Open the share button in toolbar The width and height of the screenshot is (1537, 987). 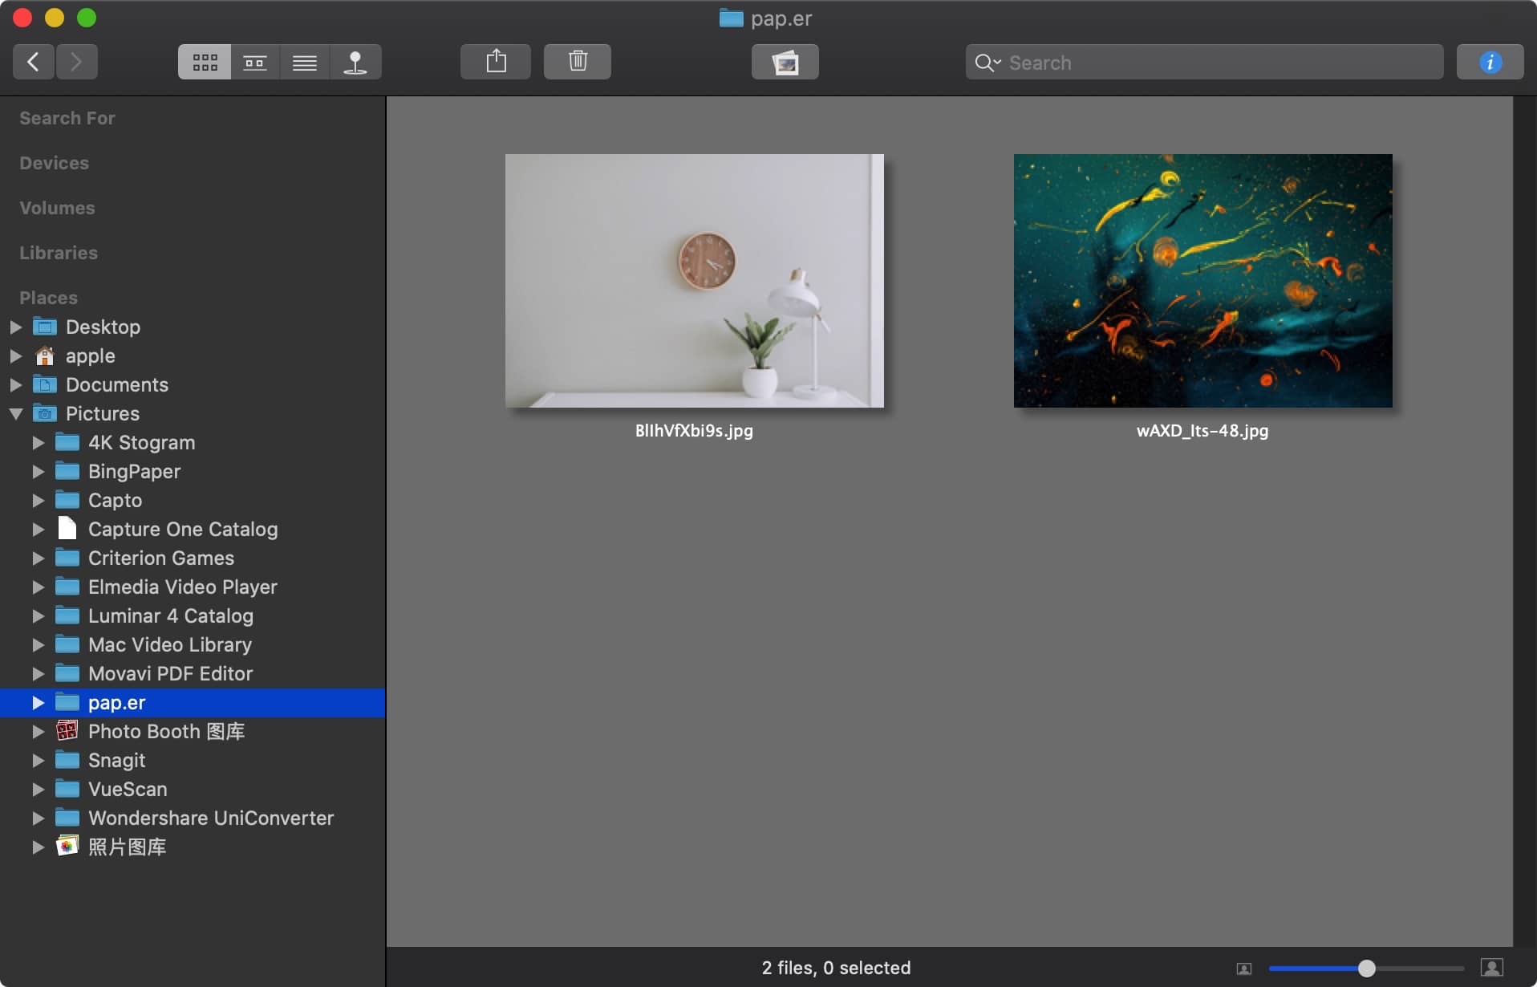[x=496, y=62]
